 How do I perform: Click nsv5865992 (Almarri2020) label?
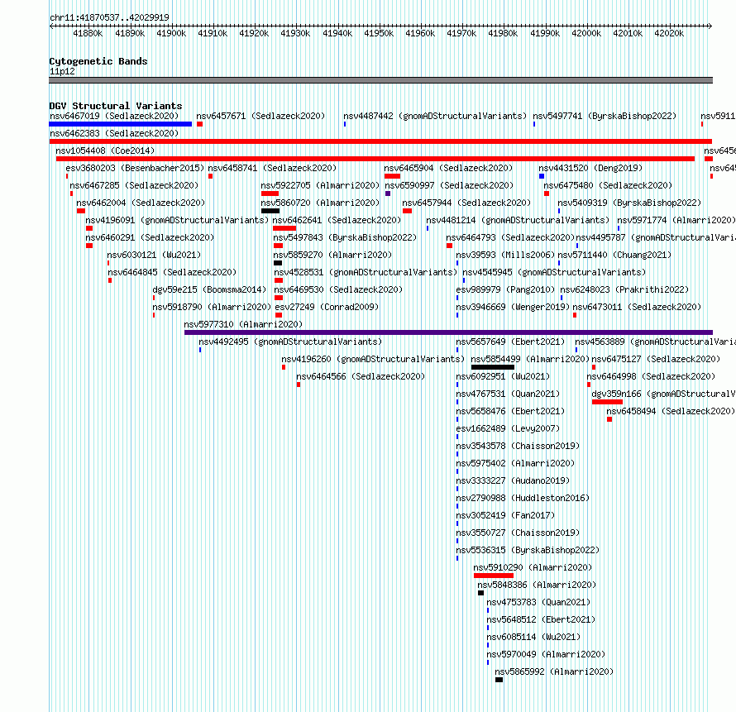pyautogui.click(x=554, y=671)
